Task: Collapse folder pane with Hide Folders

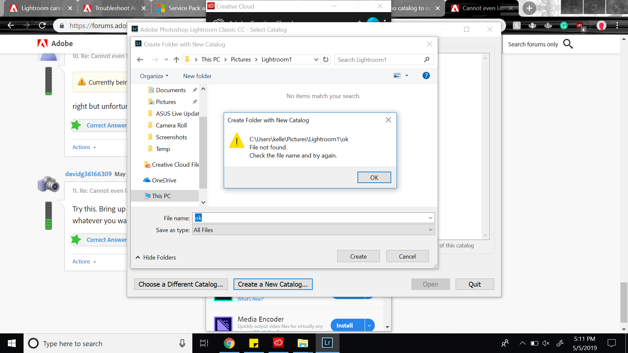Action: pos(156,258)
